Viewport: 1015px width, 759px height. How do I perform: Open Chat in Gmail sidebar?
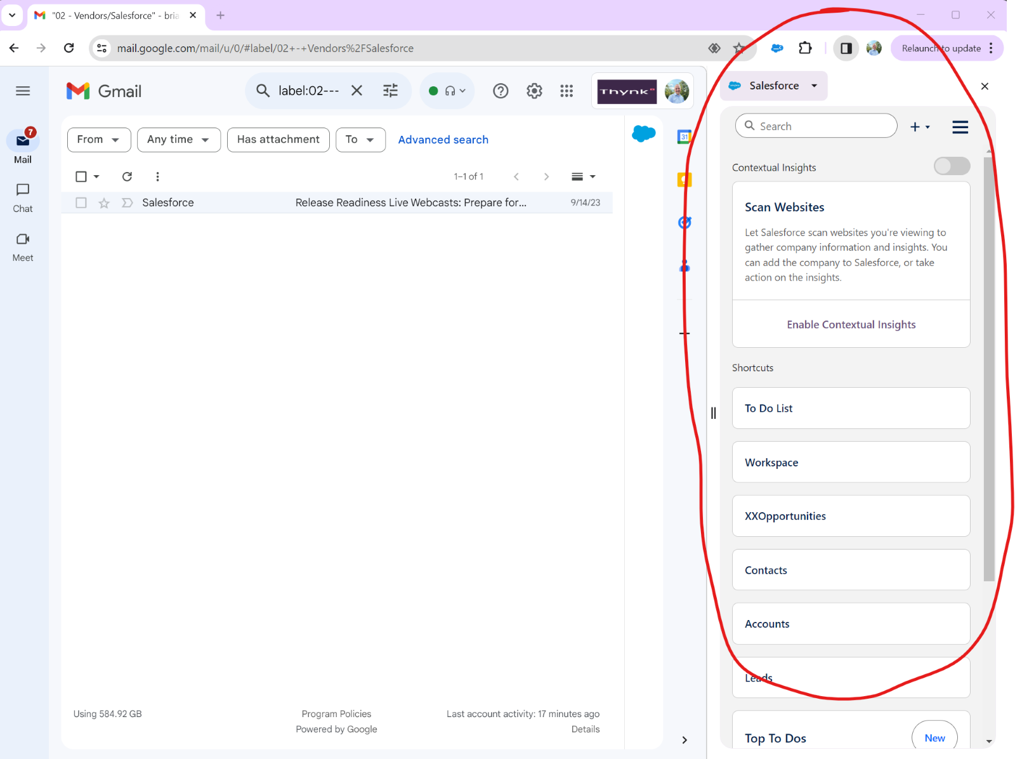point(23,198)
